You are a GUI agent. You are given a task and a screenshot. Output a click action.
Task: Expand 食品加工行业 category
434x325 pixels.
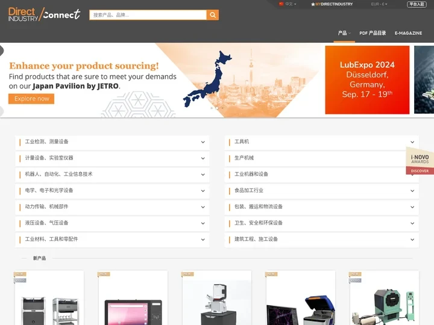322,191
